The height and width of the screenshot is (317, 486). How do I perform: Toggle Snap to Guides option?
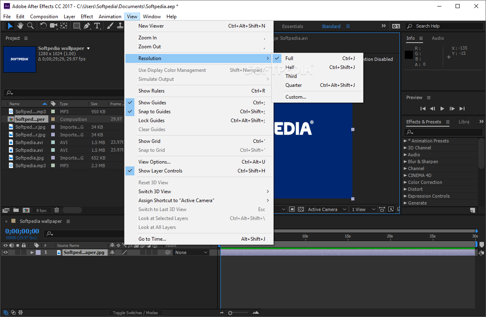(x=199, y=112)
